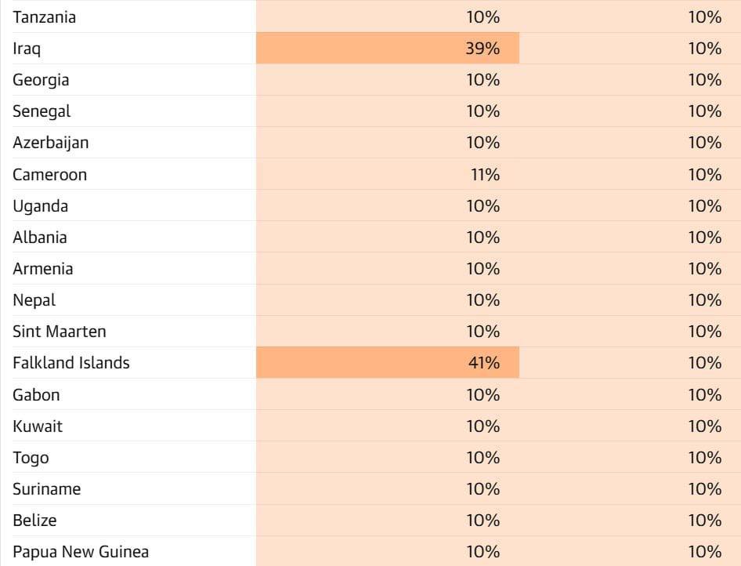Click the Tanzania country name
Screen dimensions: 741x566
[45, 16]
